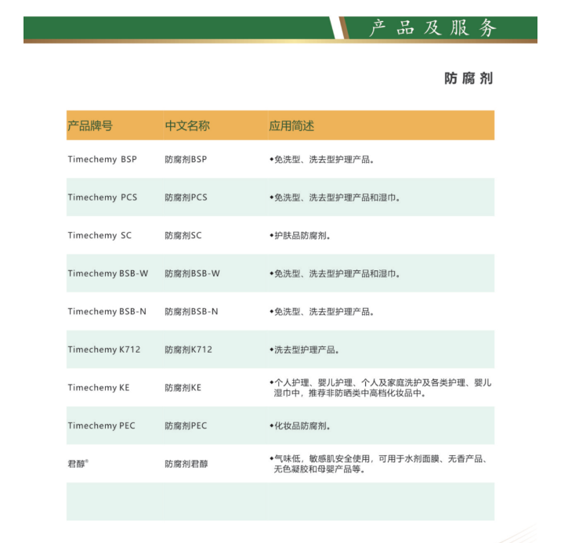Click the BSB-W row's 护理产品和湿巾 description
This screenshot has height=543, width=579.
pos(335,273)
